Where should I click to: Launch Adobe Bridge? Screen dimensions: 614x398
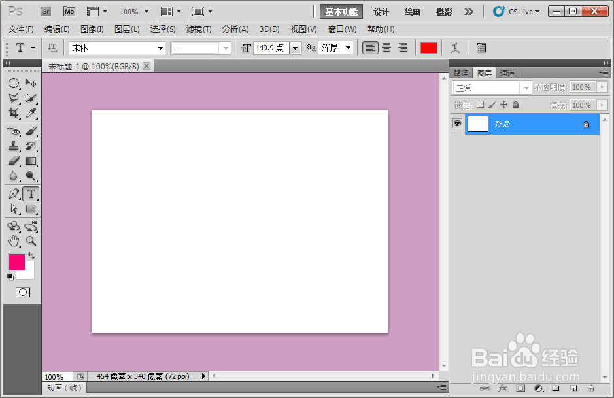[x=46, y=11]
